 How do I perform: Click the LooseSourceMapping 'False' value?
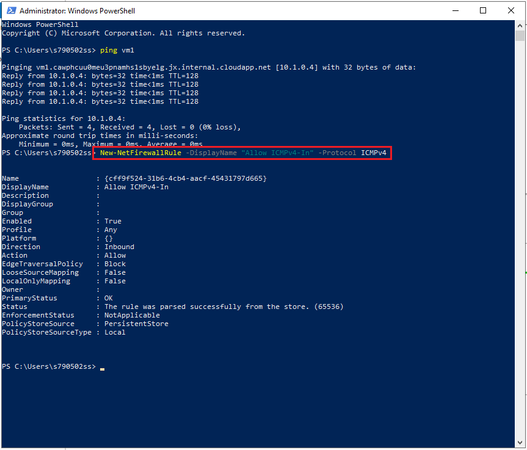[x=115, y=272]
